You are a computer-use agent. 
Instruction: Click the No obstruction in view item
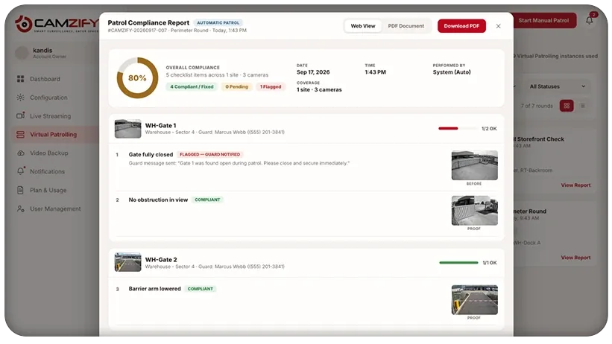coord(158,200)
